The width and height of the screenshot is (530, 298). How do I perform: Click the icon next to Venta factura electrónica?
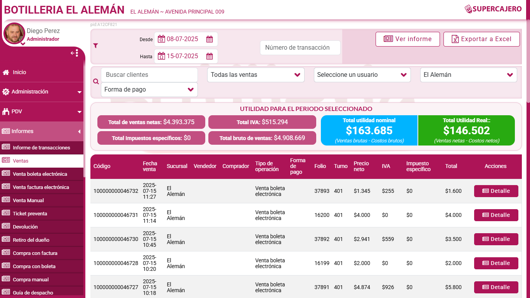[6, 187]
